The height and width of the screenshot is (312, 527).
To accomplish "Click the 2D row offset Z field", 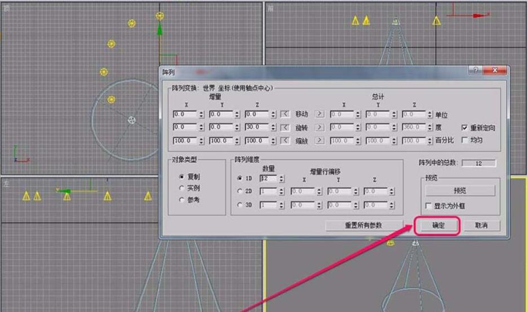I will (376, 191).
